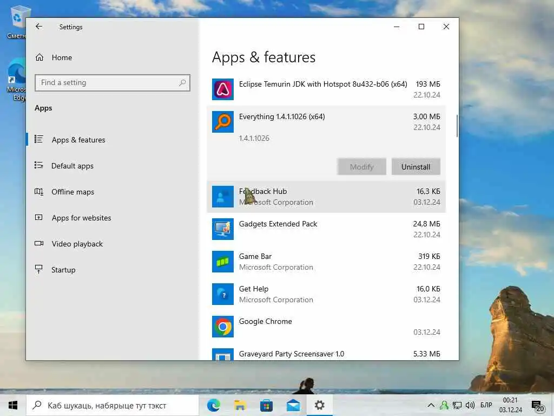Select the Gadgets Extended Pack entry
The image size is (554, 416).
coord(326,229)
